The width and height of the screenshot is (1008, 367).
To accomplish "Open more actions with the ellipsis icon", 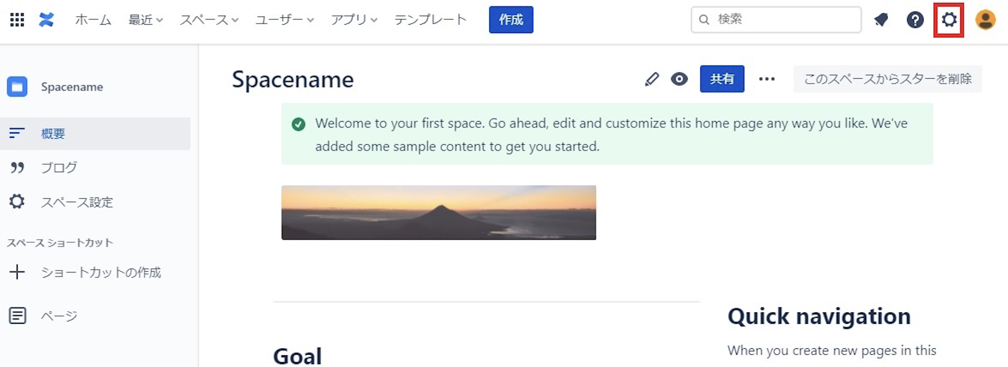I will pyautogui.click(x=766, y=79).
